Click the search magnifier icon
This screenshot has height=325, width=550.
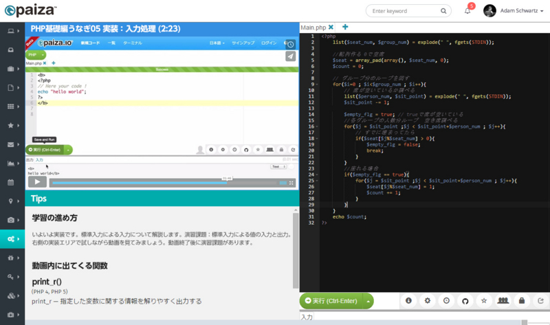tap(443, 11)
